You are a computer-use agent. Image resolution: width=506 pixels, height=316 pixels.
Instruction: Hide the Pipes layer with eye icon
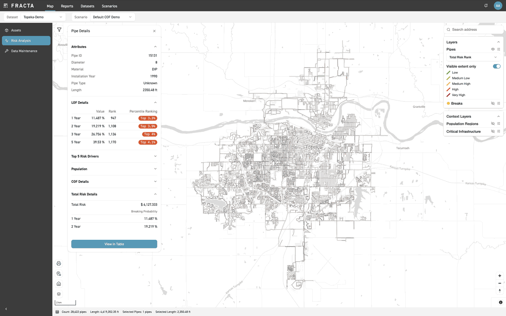click(x=493, y=49)
